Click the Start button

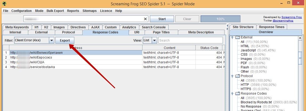click(x=162, y=19)
